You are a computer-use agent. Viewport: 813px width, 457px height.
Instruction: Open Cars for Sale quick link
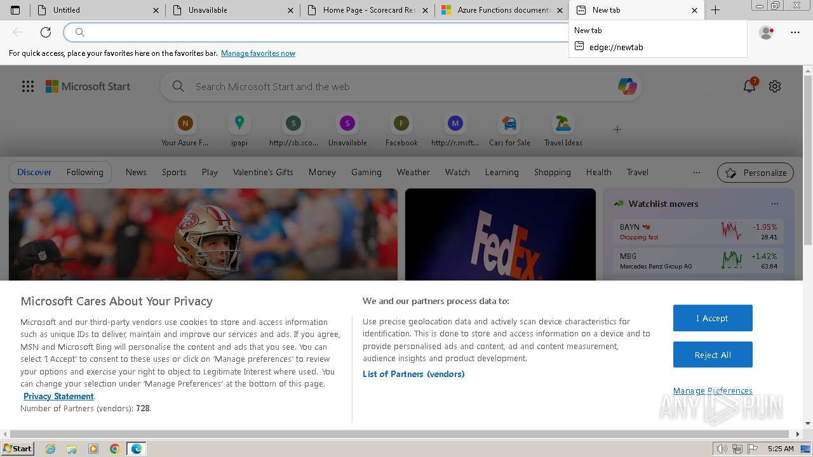509,130
